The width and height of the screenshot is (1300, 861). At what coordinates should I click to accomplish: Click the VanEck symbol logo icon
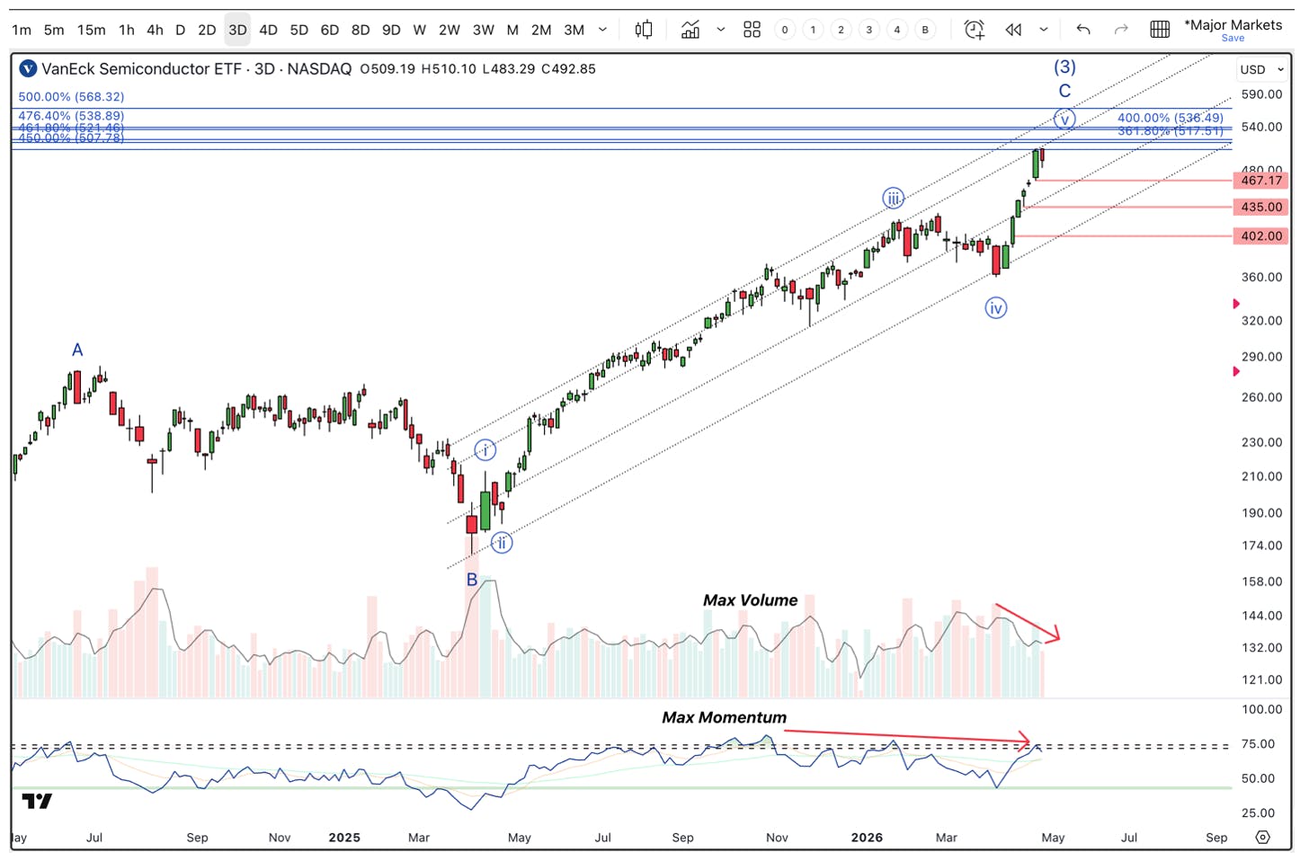click(29, 68)
